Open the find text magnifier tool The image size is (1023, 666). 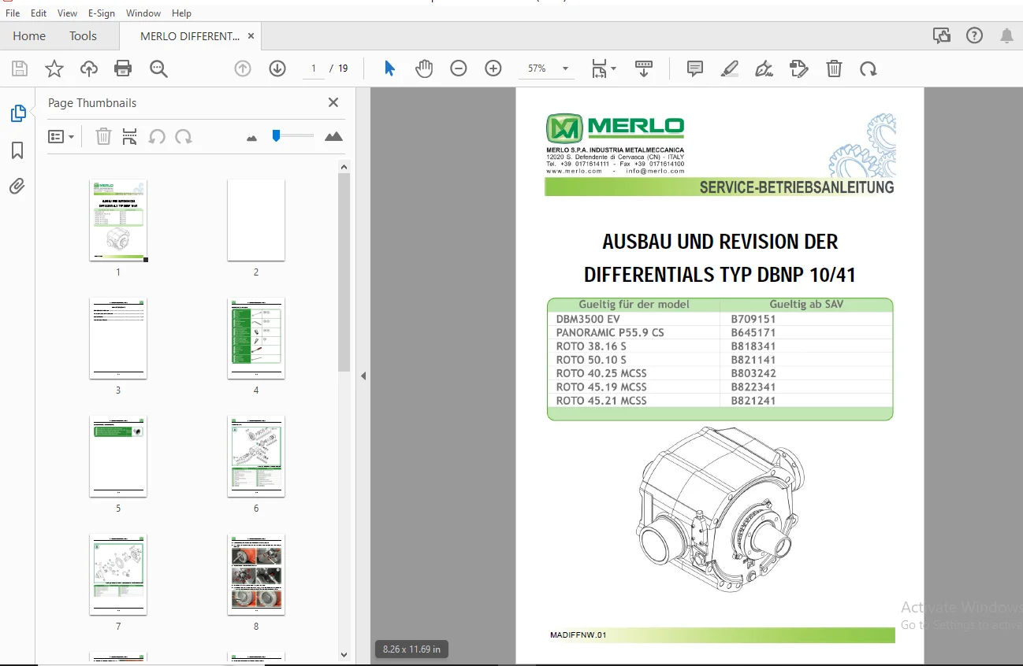coord(158,68)
